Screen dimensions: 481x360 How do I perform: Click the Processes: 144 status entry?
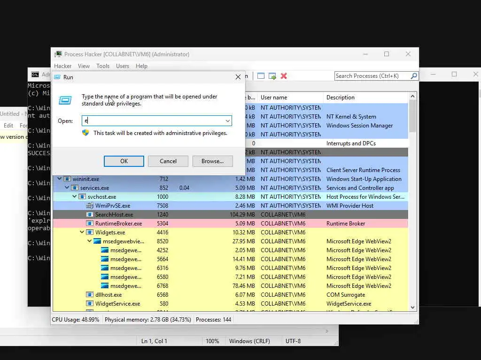pyautogui.click(x=214, y=319)
